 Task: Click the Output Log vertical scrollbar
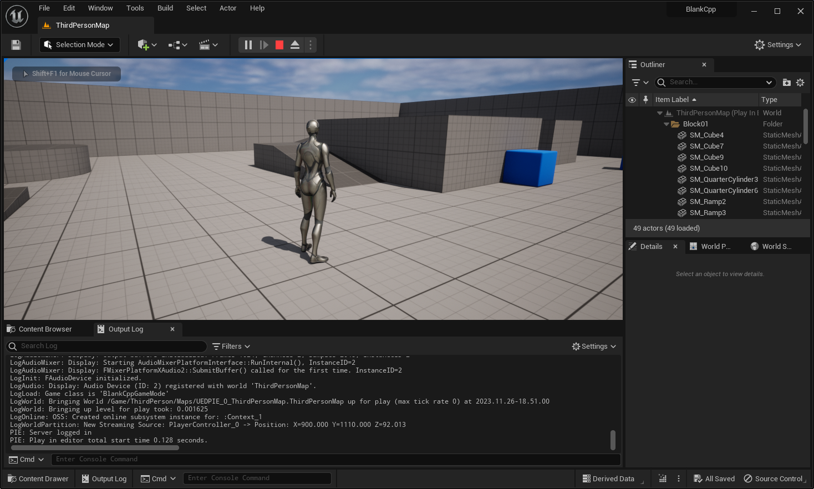pyautogui.click(x=613, y=440)
